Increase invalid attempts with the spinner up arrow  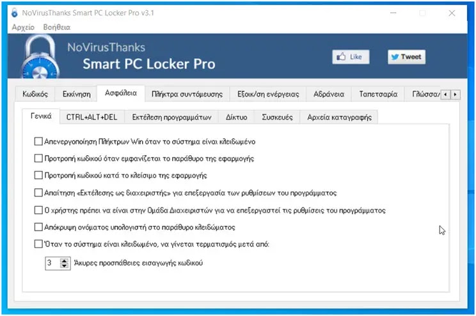point(64,260)
